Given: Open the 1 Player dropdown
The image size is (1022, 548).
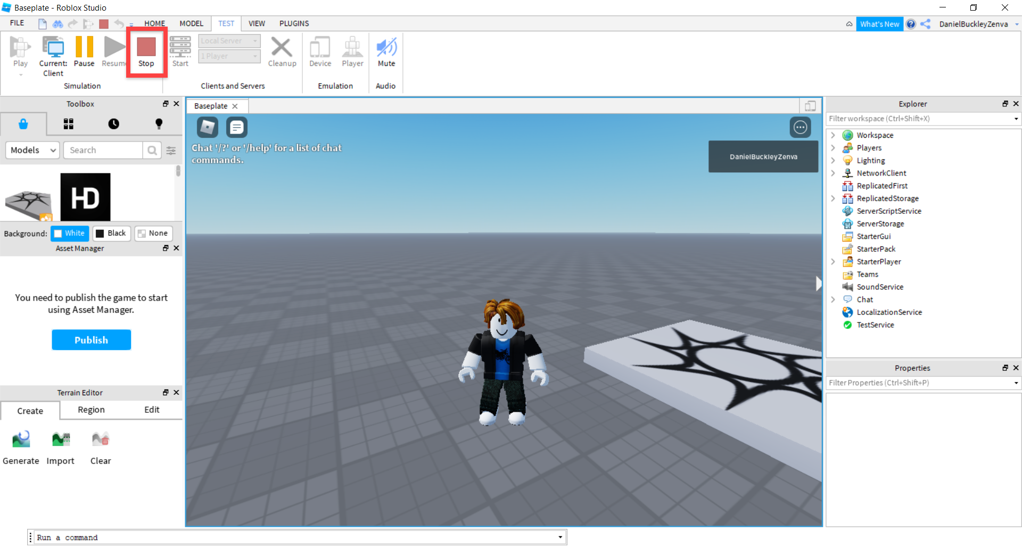Looking at the screenshot, I should click(229, 56).
